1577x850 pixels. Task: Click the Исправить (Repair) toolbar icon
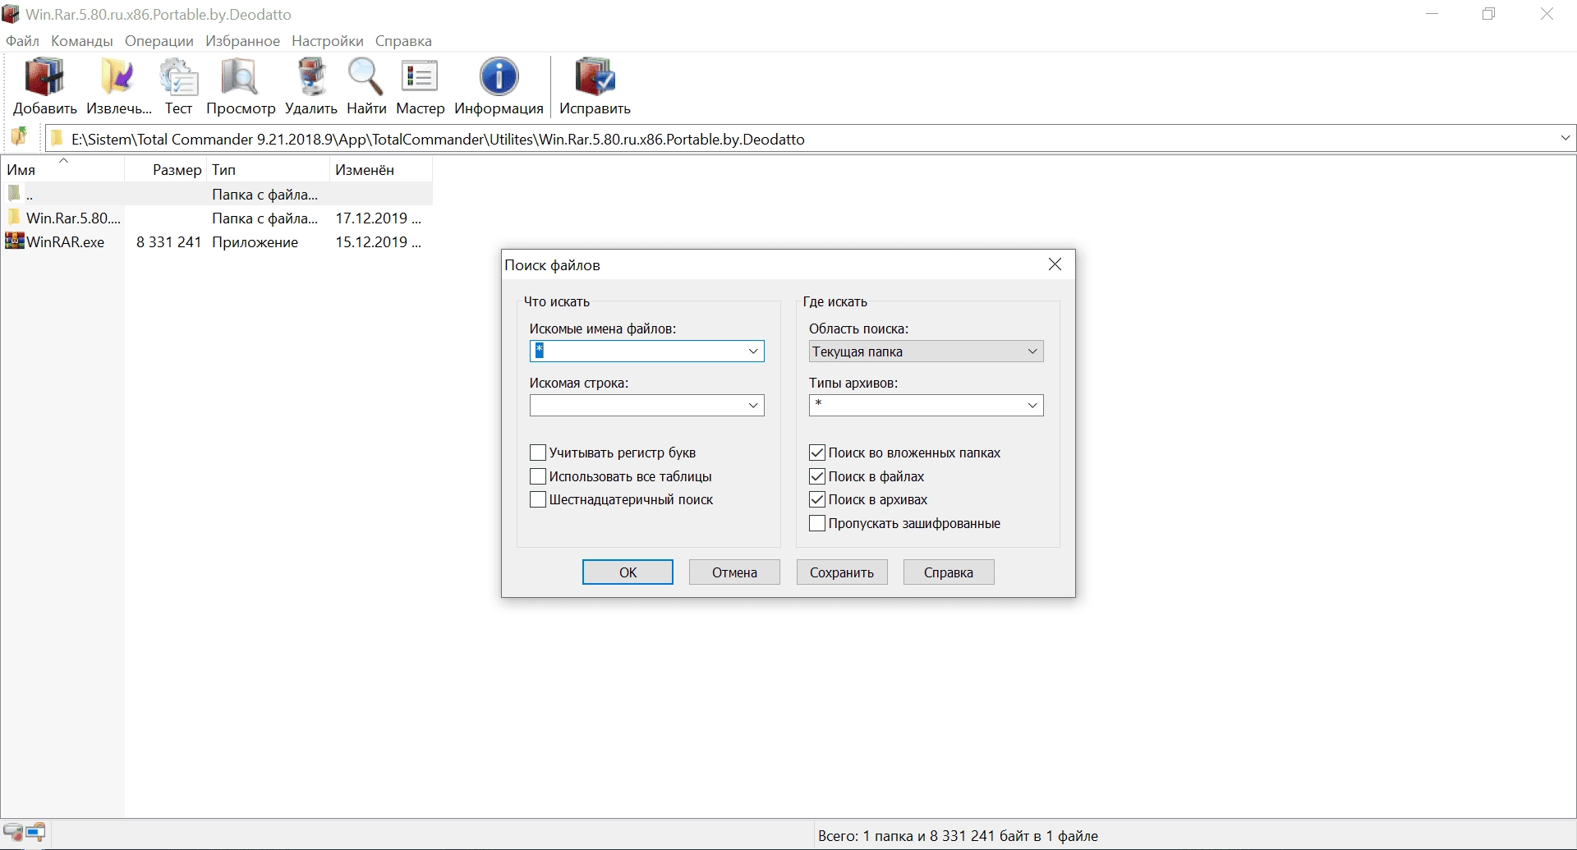[x=595, y=77]
